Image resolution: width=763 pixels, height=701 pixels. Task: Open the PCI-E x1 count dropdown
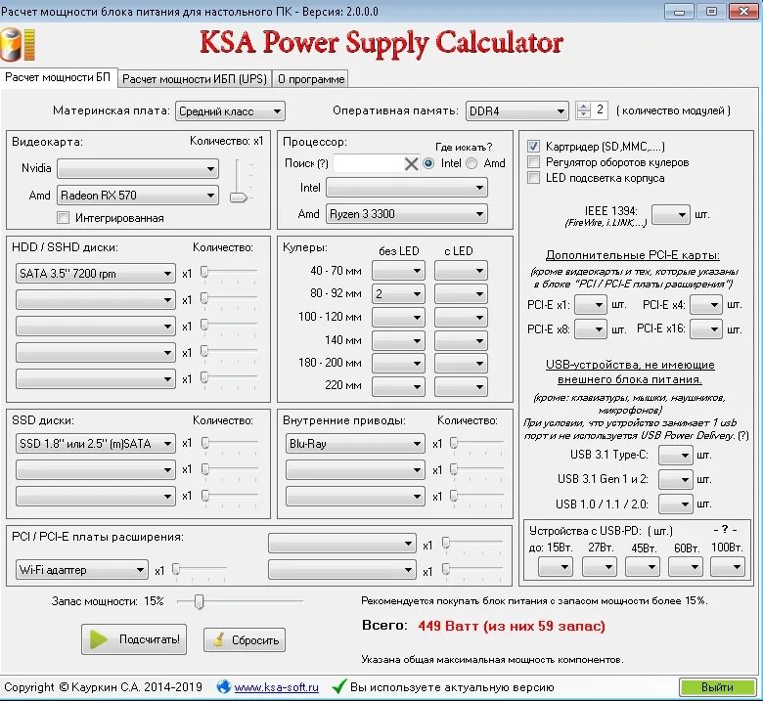(590, 305)
